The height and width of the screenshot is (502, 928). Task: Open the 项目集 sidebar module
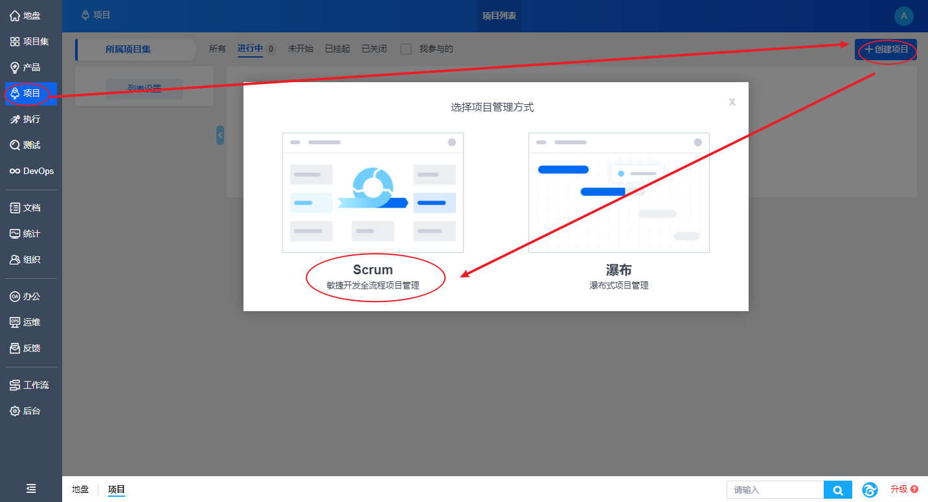point(30,41)
